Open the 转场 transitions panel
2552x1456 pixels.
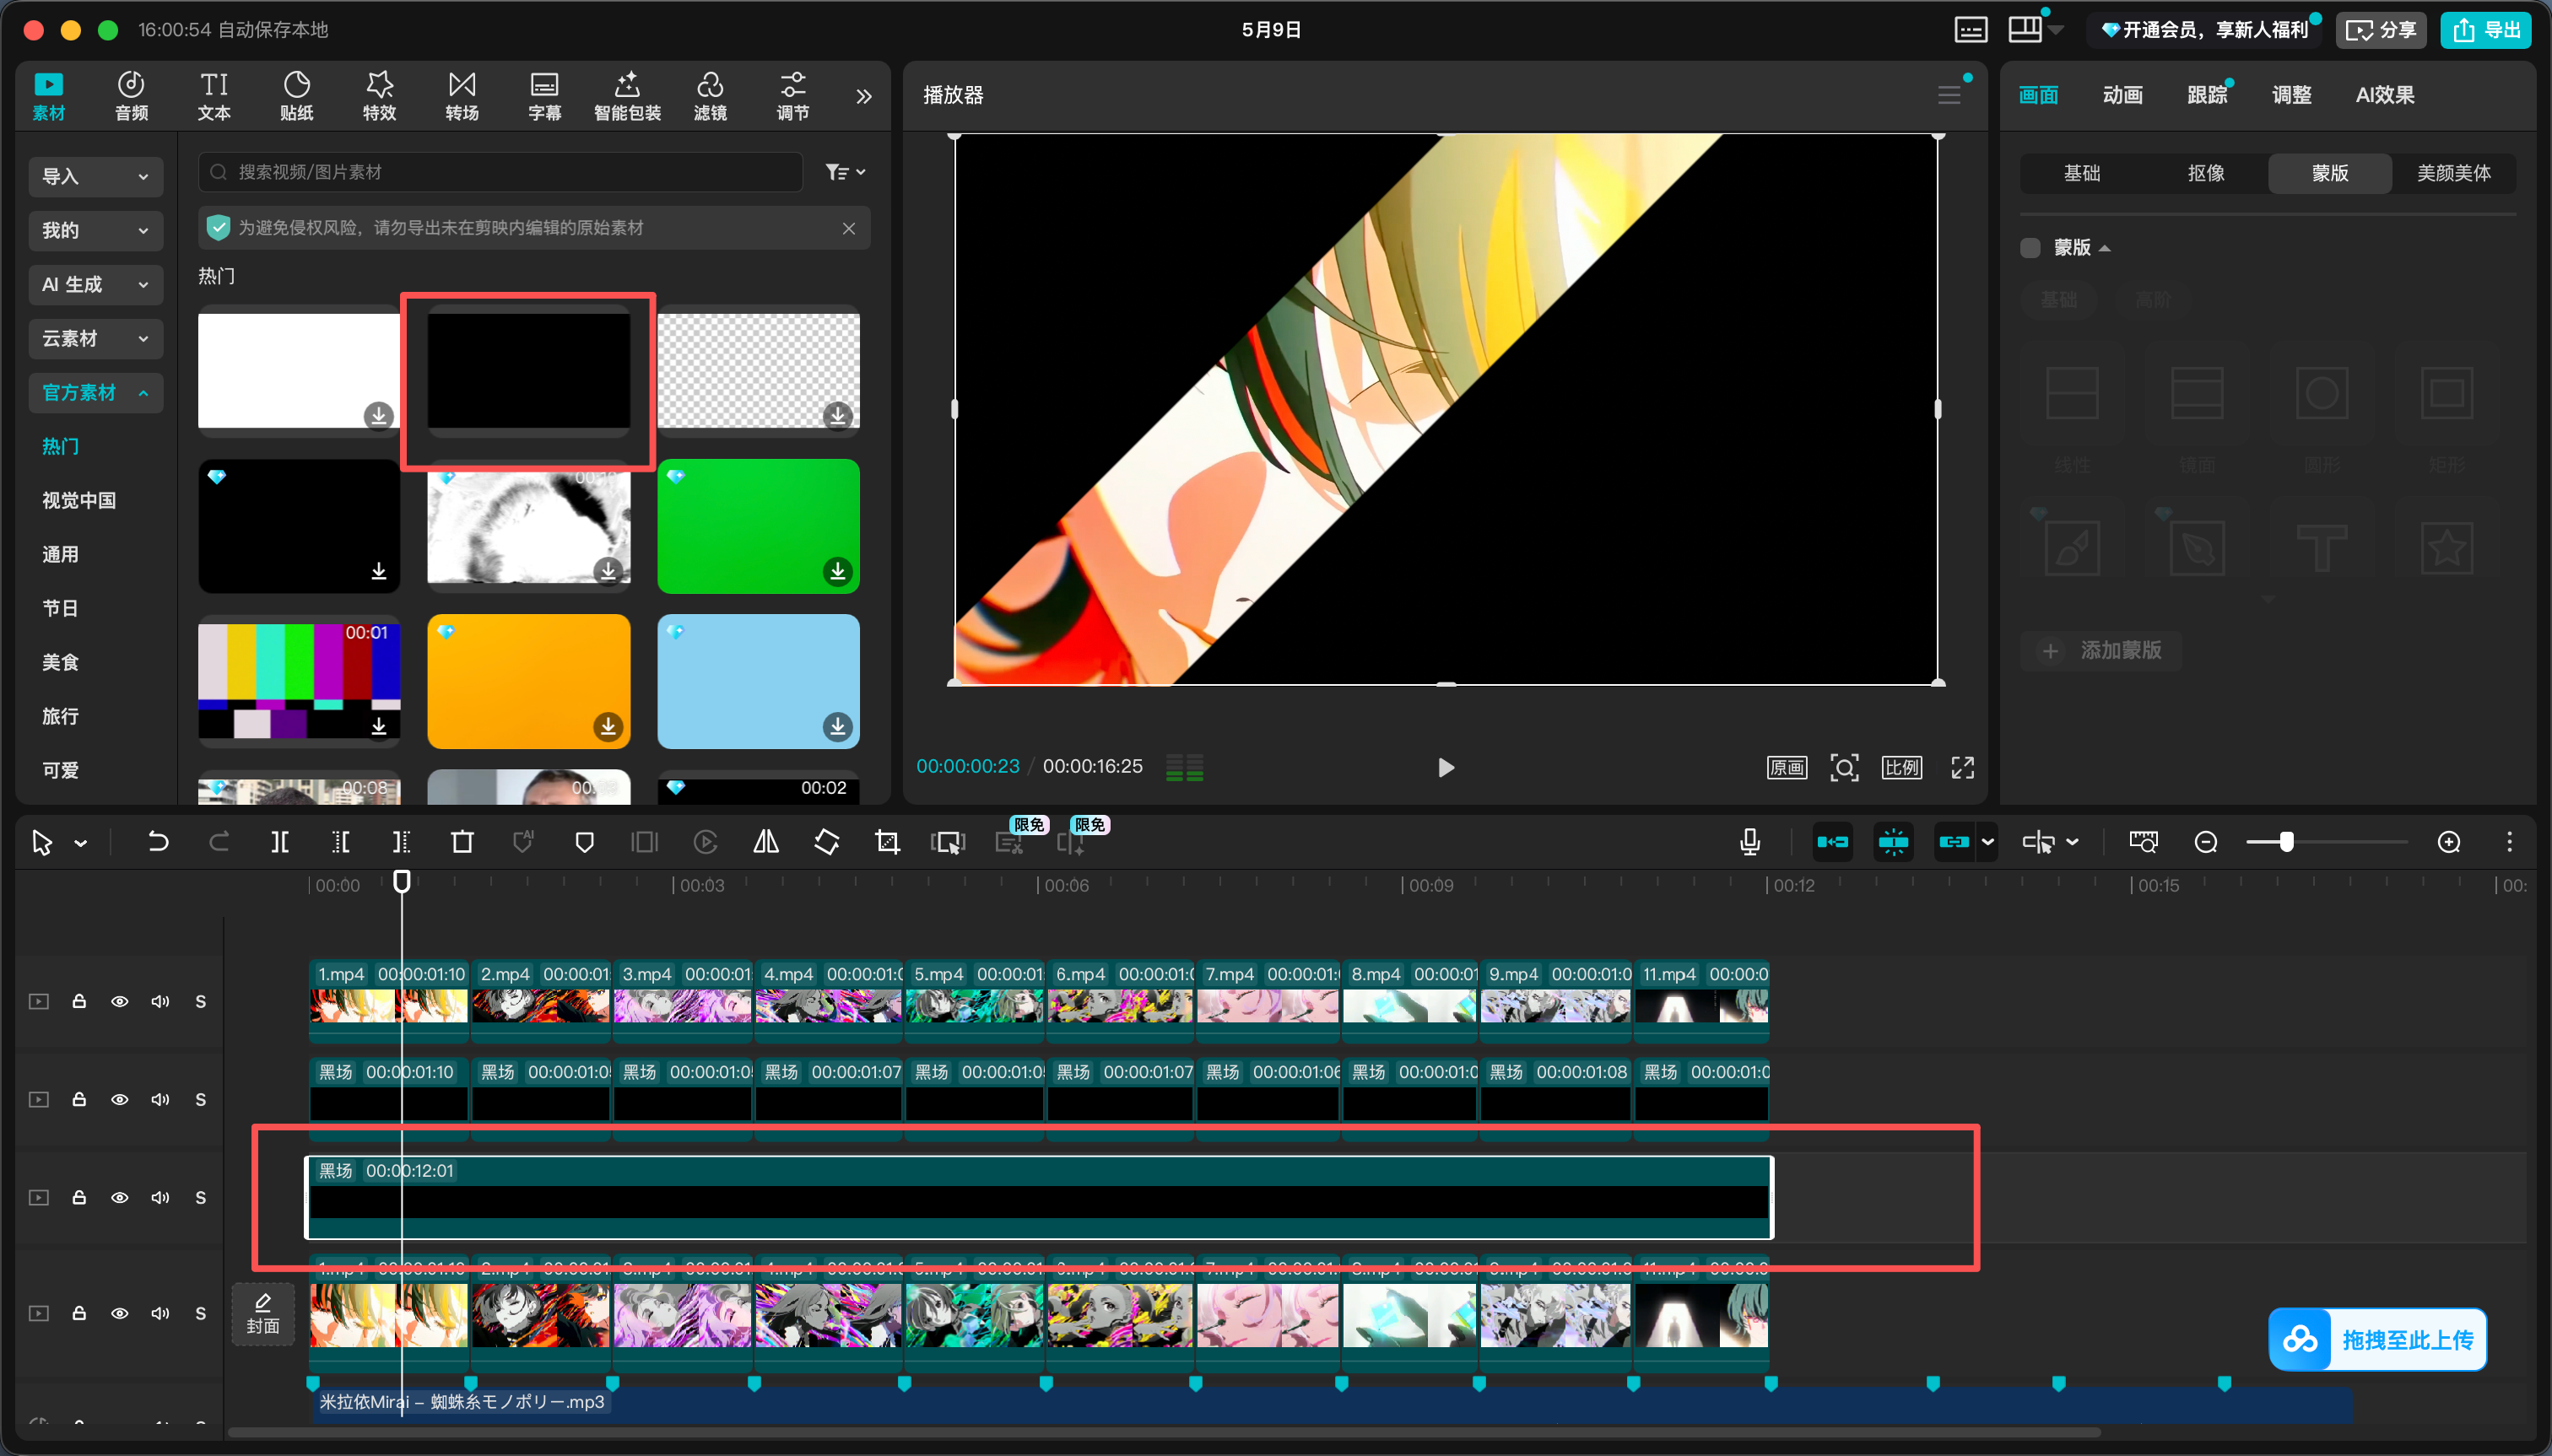[x=462, y=96]
